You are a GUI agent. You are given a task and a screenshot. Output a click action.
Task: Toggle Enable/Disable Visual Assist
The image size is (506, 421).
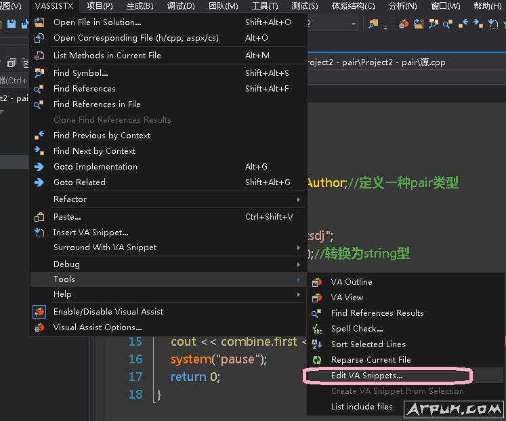click(108, 312)
